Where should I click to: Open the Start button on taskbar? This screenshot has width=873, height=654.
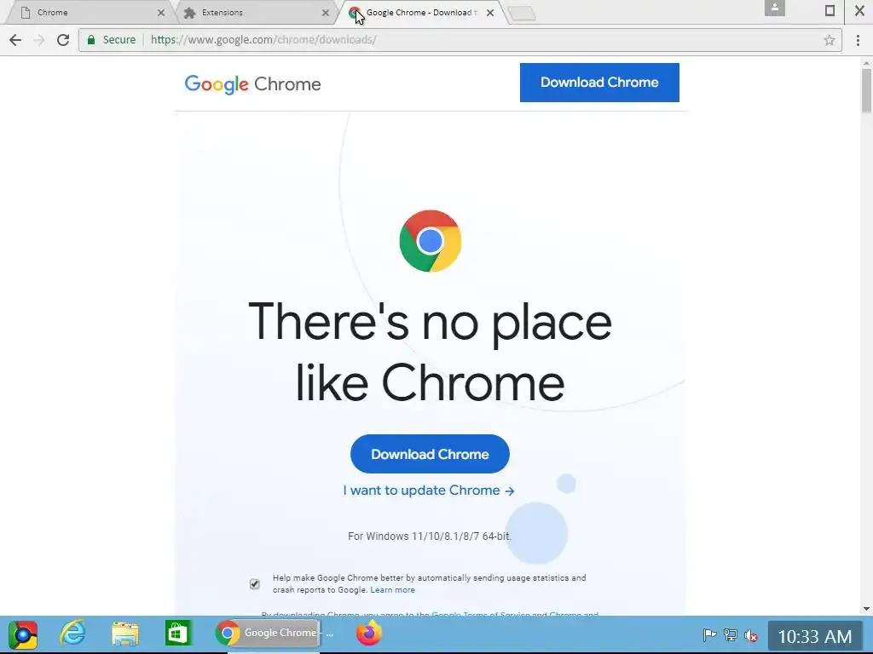point(23,634)
